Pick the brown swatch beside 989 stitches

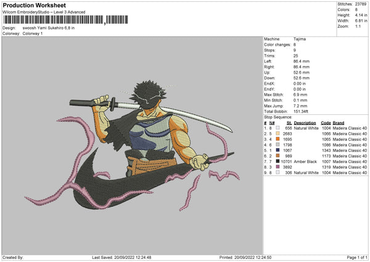pos(277,156)
